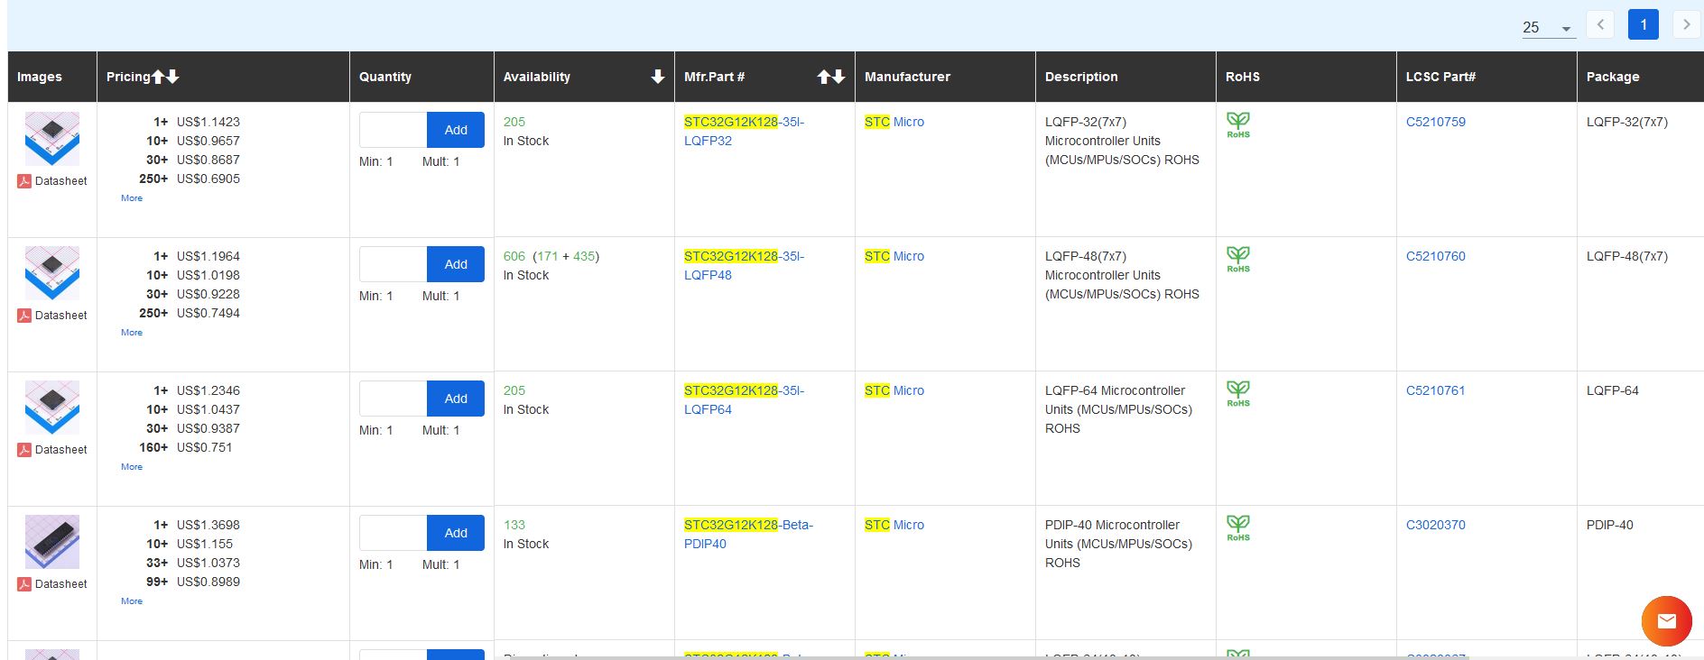Open STC32G12K128-35I-LQFP48 part link
This screenshot has width=1704, height=660.
[744, 266]
